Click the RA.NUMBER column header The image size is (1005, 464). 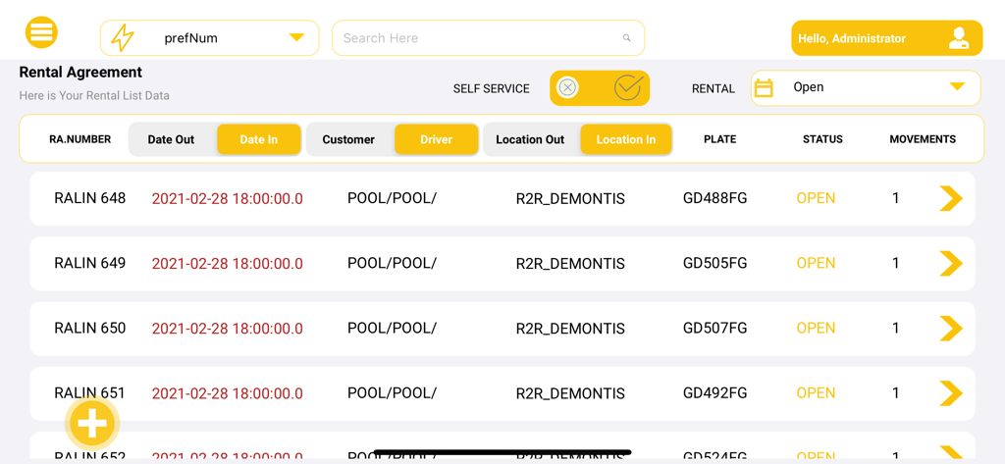pos(80,139)
